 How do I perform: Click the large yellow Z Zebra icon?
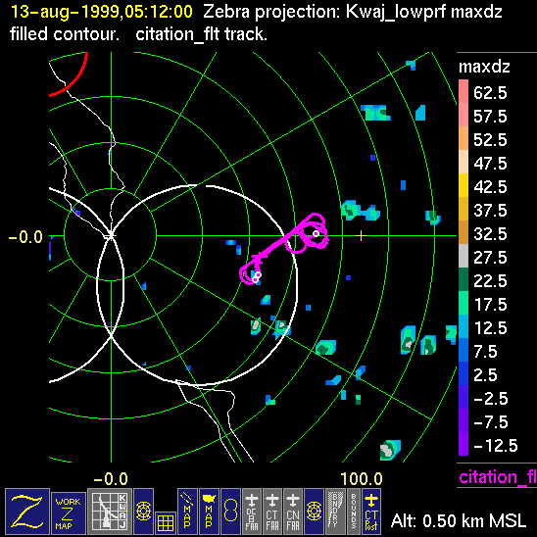(27, 511)
